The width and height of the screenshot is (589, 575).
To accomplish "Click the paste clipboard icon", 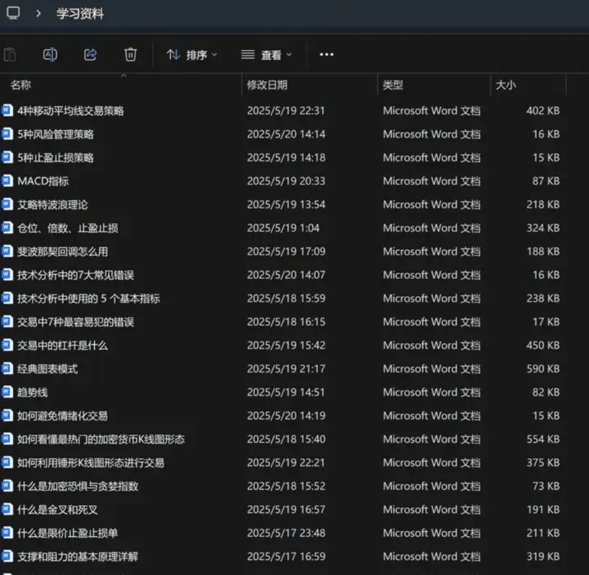I will click(x=10, y=55).
